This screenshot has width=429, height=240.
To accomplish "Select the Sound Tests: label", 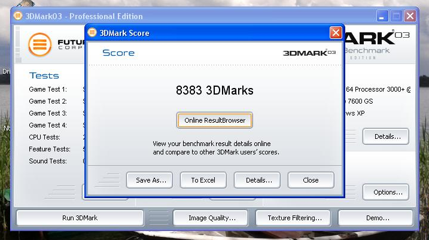I will point(48,161).
